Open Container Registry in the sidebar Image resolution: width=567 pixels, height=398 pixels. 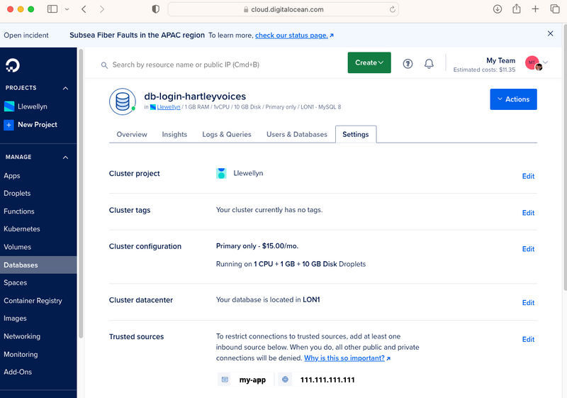pos(33,301)
